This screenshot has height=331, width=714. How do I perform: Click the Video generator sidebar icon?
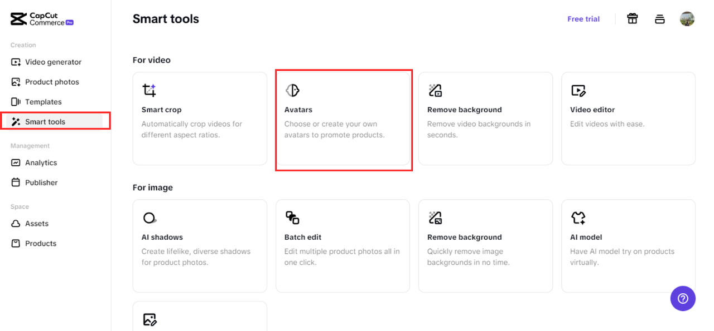(x=16, y=62)
